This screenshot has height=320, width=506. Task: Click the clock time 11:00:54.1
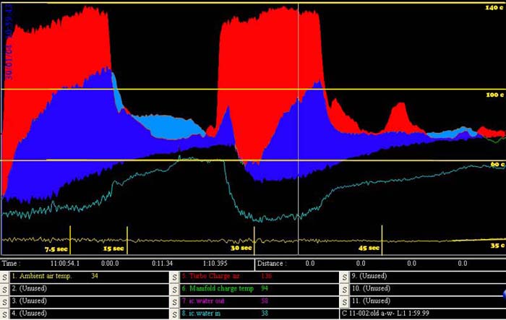click(65, 264)
